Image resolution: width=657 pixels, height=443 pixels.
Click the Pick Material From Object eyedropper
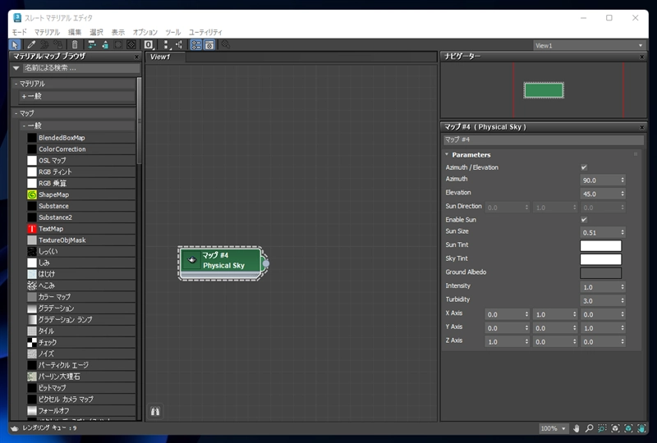click(31, 45)
